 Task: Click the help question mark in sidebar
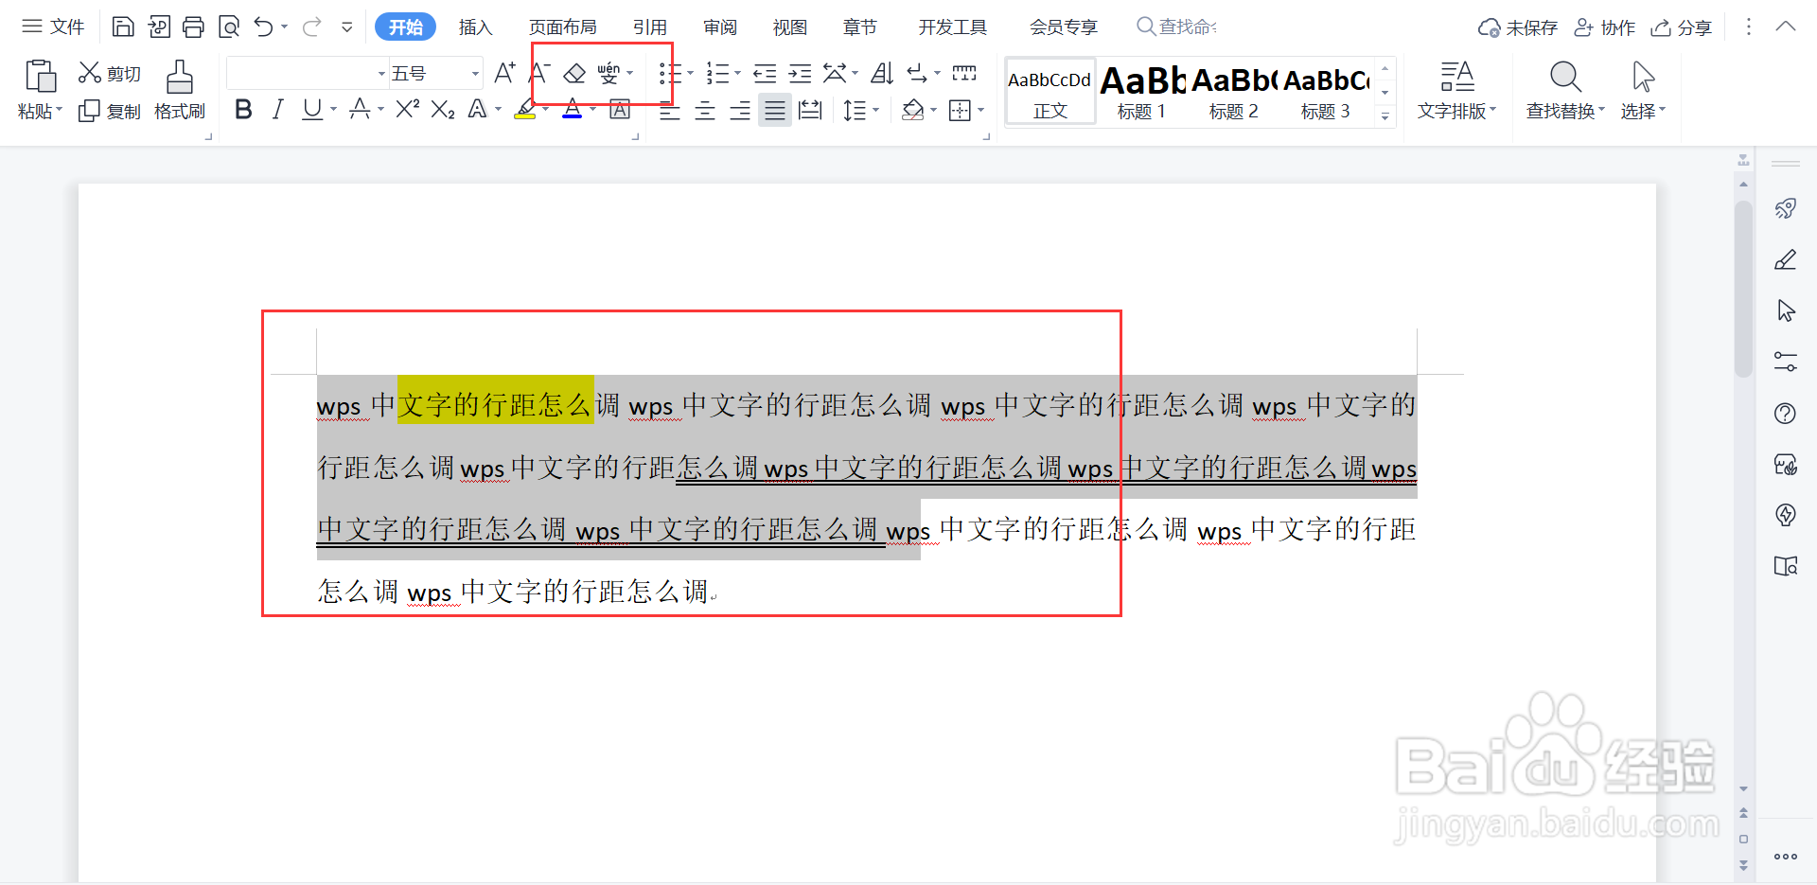1786,413
